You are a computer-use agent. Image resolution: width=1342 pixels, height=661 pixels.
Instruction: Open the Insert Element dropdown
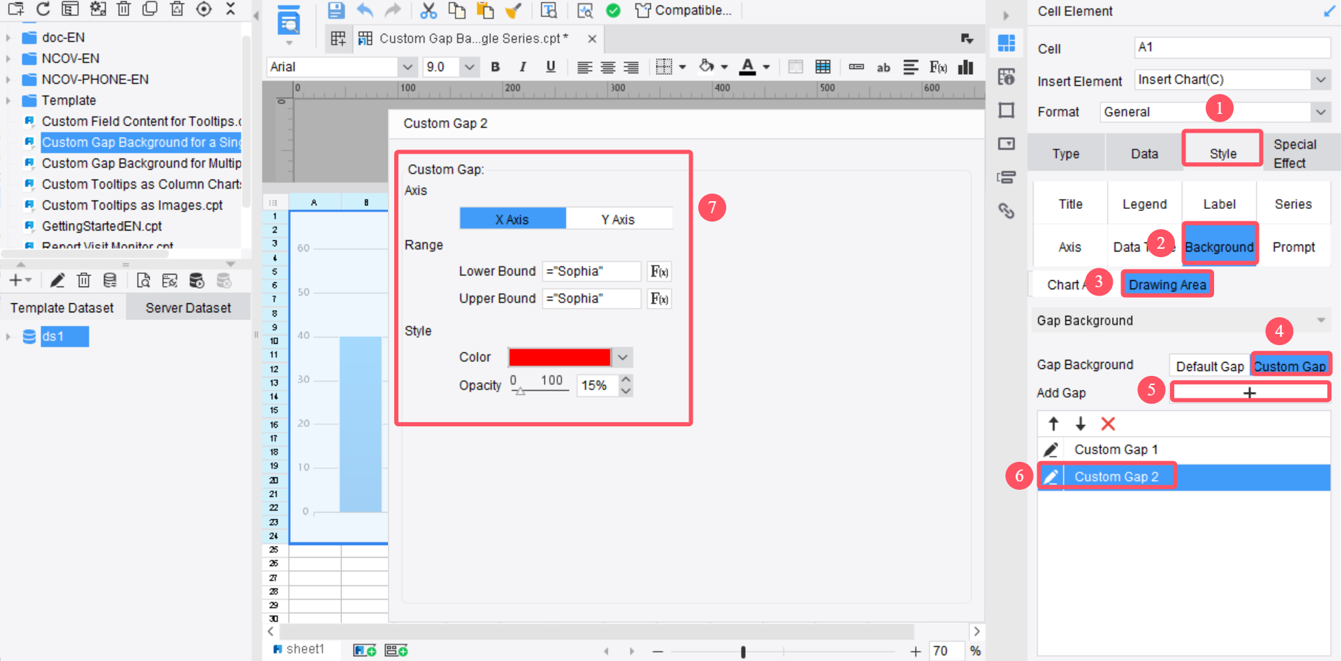pos(1320,80)
